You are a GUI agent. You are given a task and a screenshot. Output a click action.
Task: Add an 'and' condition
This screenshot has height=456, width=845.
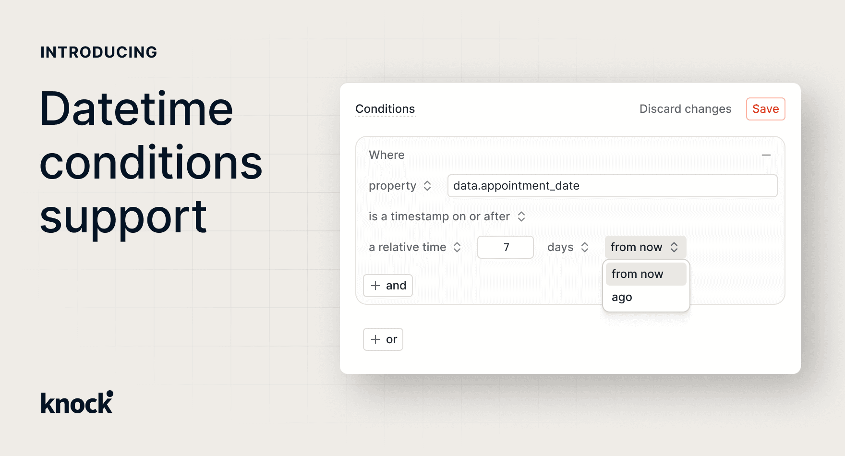coord(388,286)
